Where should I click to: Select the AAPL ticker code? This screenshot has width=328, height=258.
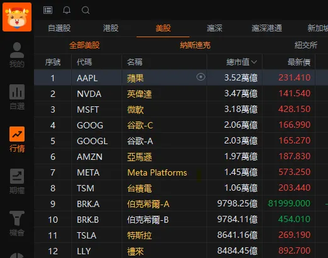87,78
